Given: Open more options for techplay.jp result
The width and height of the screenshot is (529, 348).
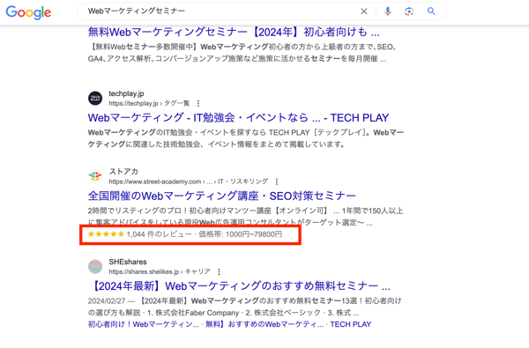Looking at the screenshot, I should [x=198, y=103].
